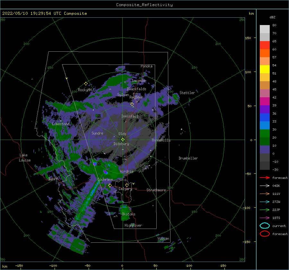Click the orange 60 dBZ color swatch
The width and height of the screenshot is (289, 270).
(265, 53)
